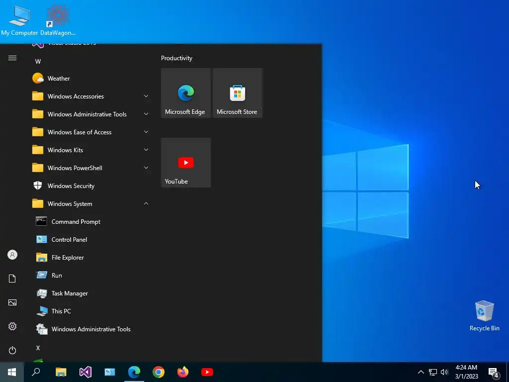Collapse Windows System folder chevron
The image size is (509, 382).
[146, 203]
